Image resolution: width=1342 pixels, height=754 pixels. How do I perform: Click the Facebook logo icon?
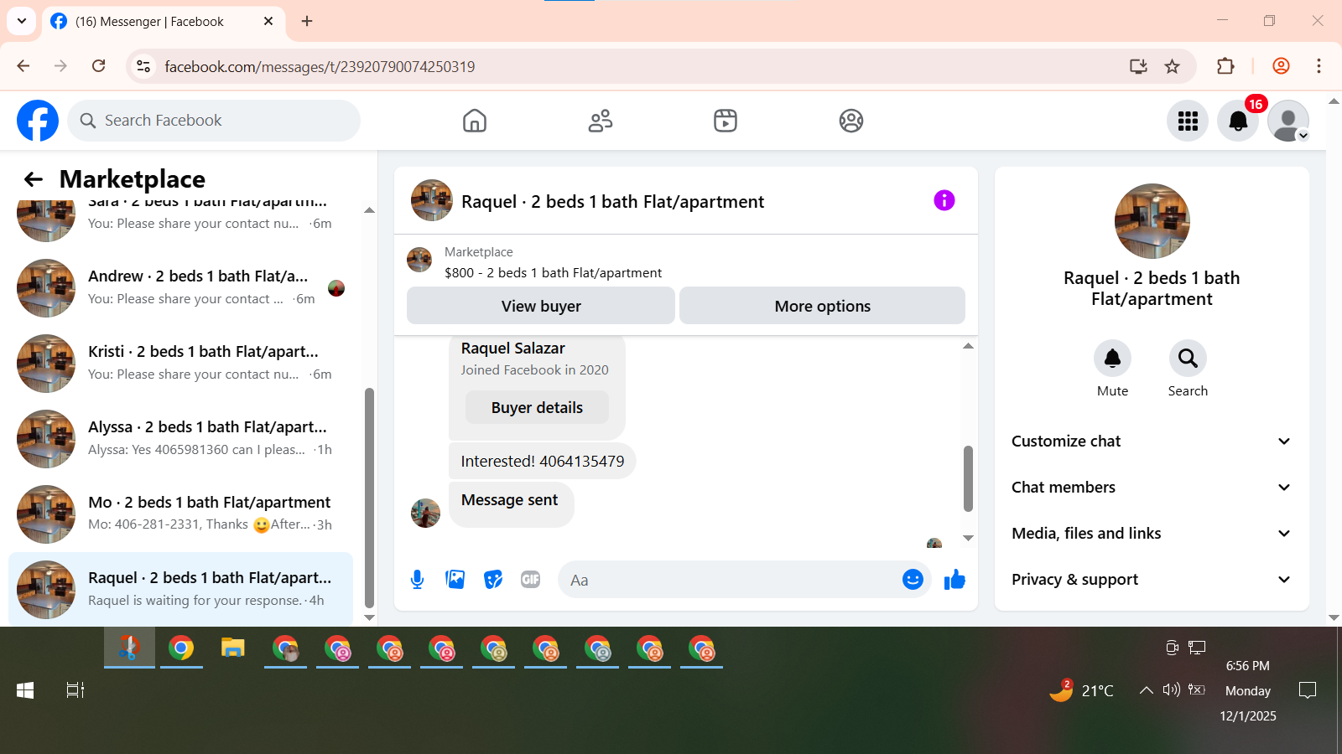38,121
